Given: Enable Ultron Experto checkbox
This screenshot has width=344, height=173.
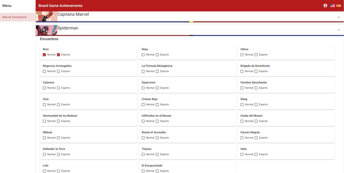Looking at the screenshot, I should 256,55.
